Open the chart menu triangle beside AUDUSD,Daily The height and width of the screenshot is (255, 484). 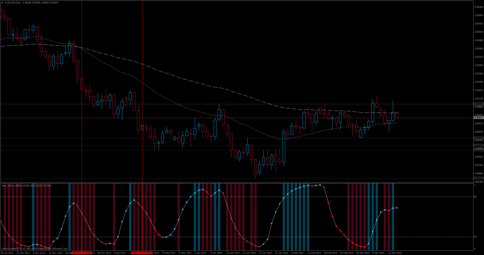[3, 3]
